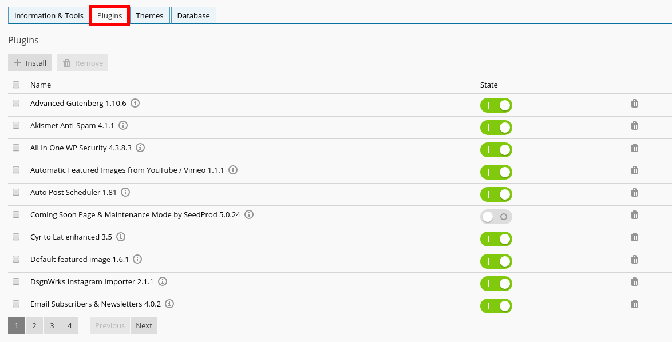Turn off Auto Post Scheduler toggle
Image resolution: width=672 pixels, height=342 pixels.
click(496, 194)
